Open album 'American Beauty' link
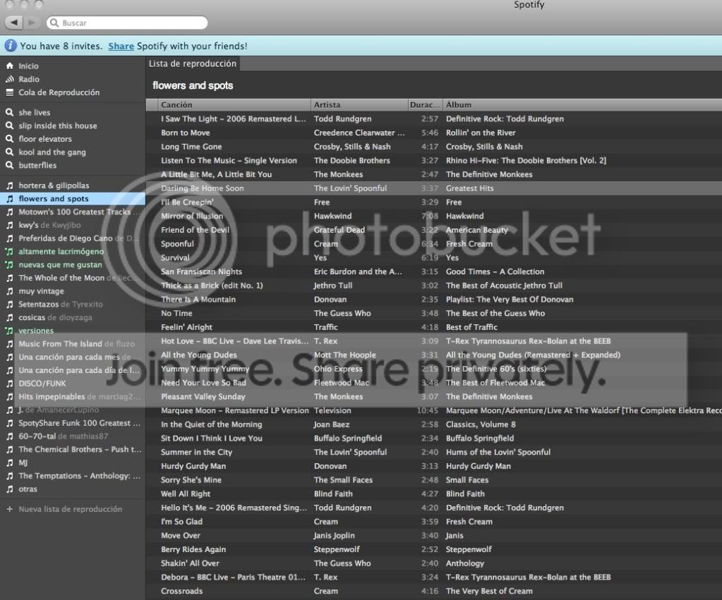This screenshot has height=600, width=722. click(x=476, y=230)
